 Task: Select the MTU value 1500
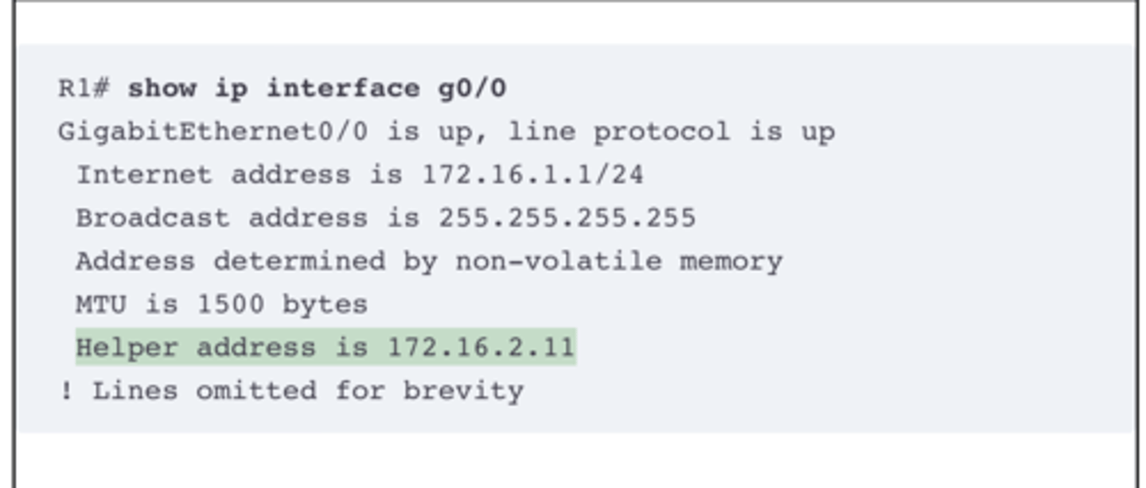(230, 303)
